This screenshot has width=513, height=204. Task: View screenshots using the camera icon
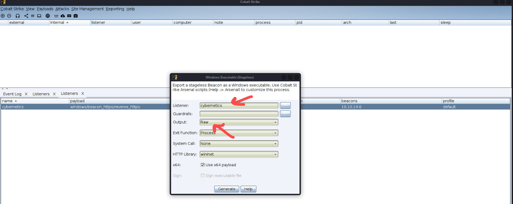click(76, 16)
